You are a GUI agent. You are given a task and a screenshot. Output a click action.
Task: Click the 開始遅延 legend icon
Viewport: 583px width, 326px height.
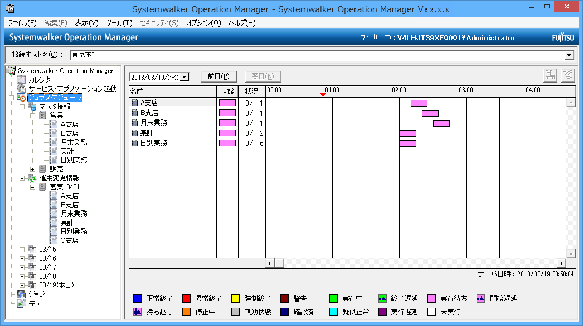[x=481, y=299]
